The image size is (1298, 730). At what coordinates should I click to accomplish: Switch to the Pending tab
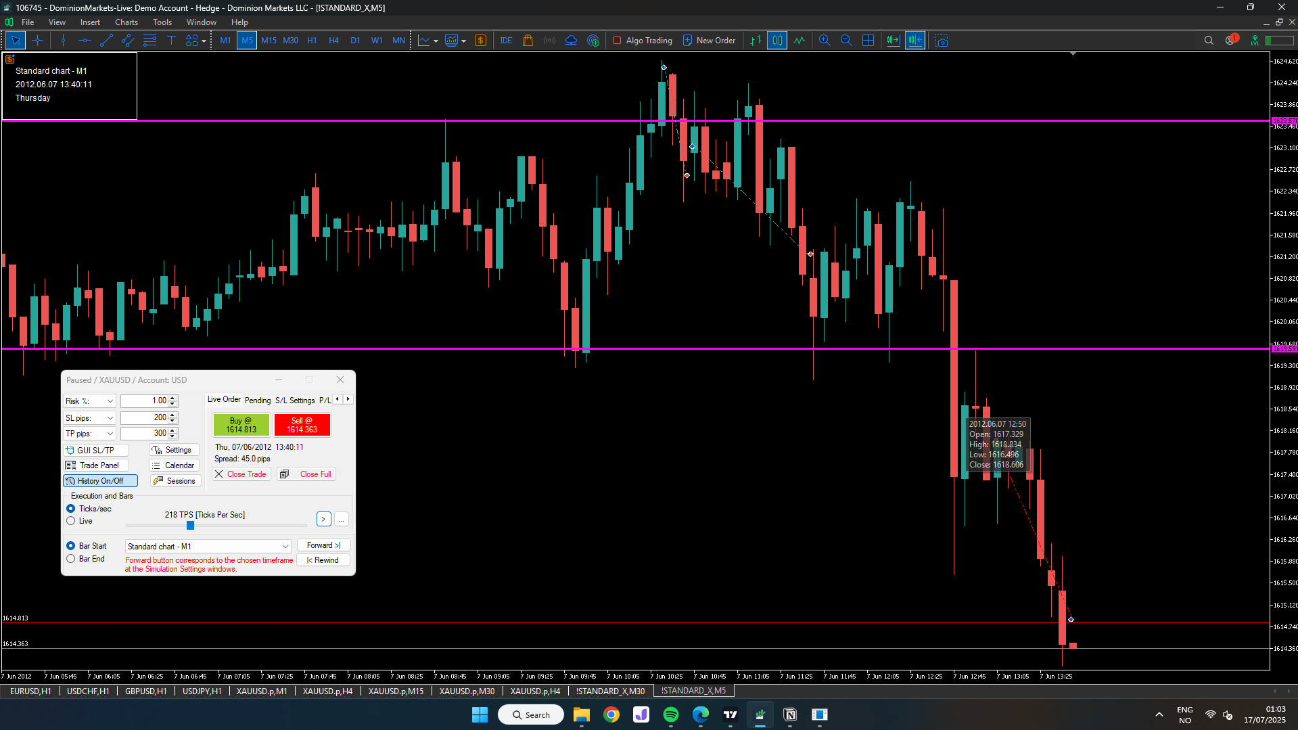point(258,401)
